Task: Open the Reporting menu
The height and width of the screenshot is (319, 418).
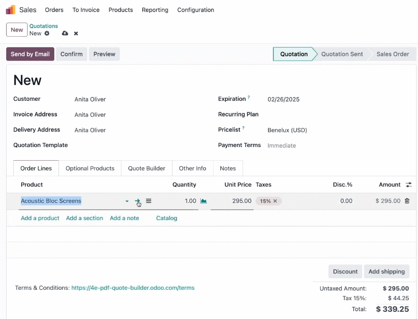Action: 155,10
